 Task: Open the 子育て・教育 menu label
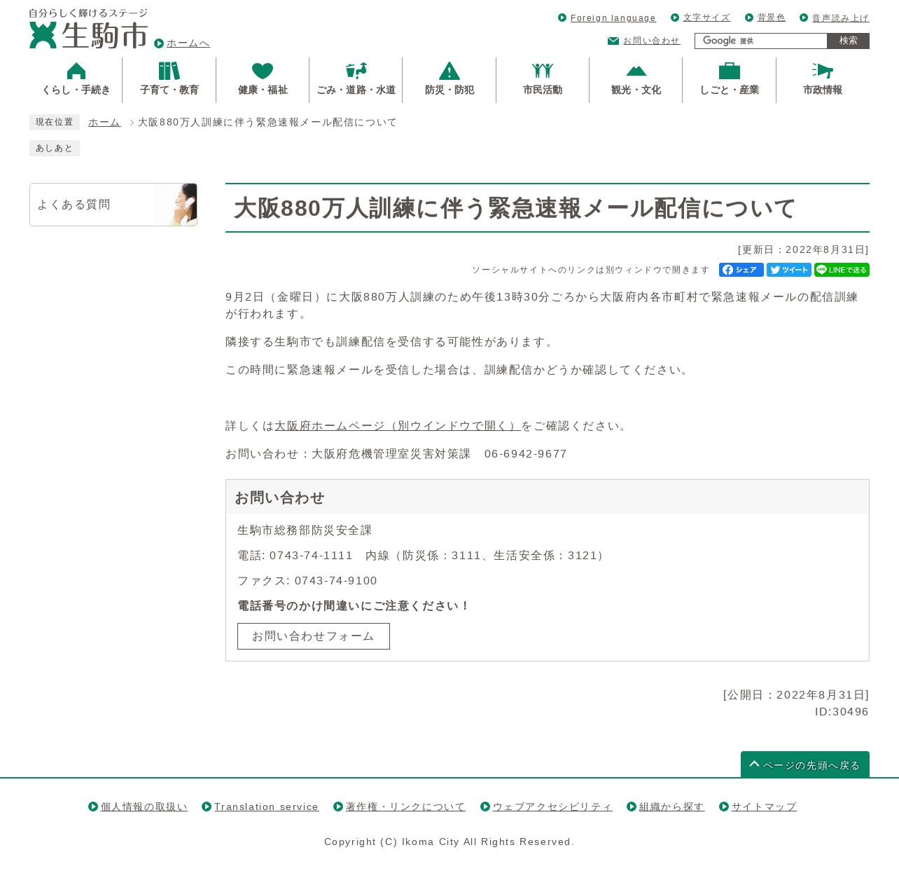[169, 90]
